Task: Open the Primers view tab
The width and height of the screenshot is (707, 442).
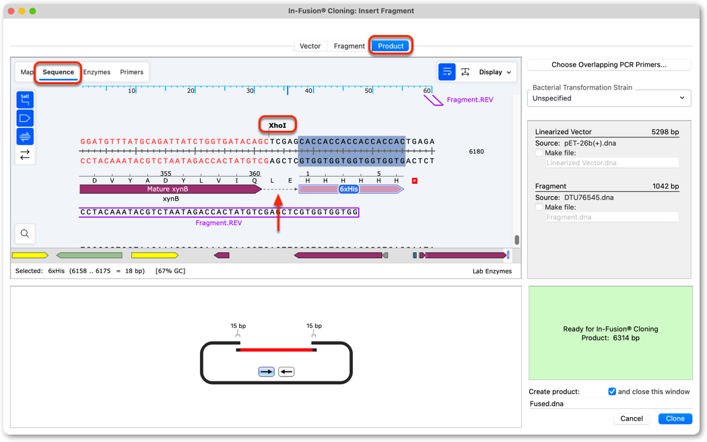Action: (x=132, y=72)
